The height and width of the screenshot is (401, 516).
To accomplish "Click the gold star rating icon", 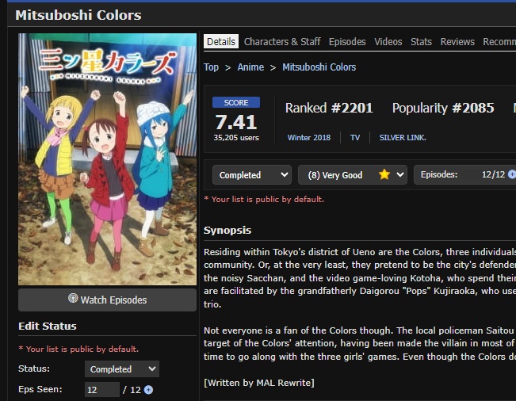I will [384, 174].
